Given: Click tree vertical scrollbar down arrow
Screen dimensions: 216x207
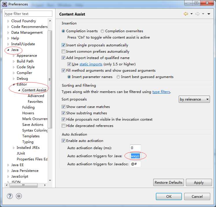Looking at the screenshot, I should (x=50, y=181).
